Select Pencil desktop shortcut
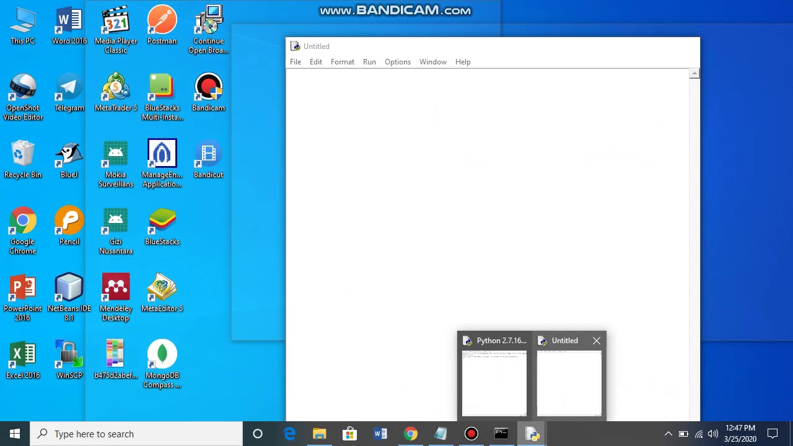Image resolution: width=793 pixels, height=446 pixels. (69, 227)
